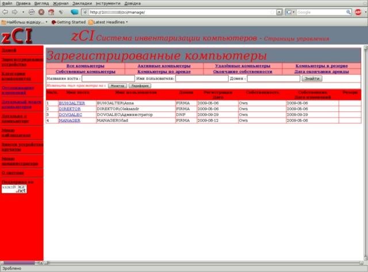The height and width of the screenshot is (272, 368).
Task: Click the Зроблено status bar text
Action: click(11, 269)
